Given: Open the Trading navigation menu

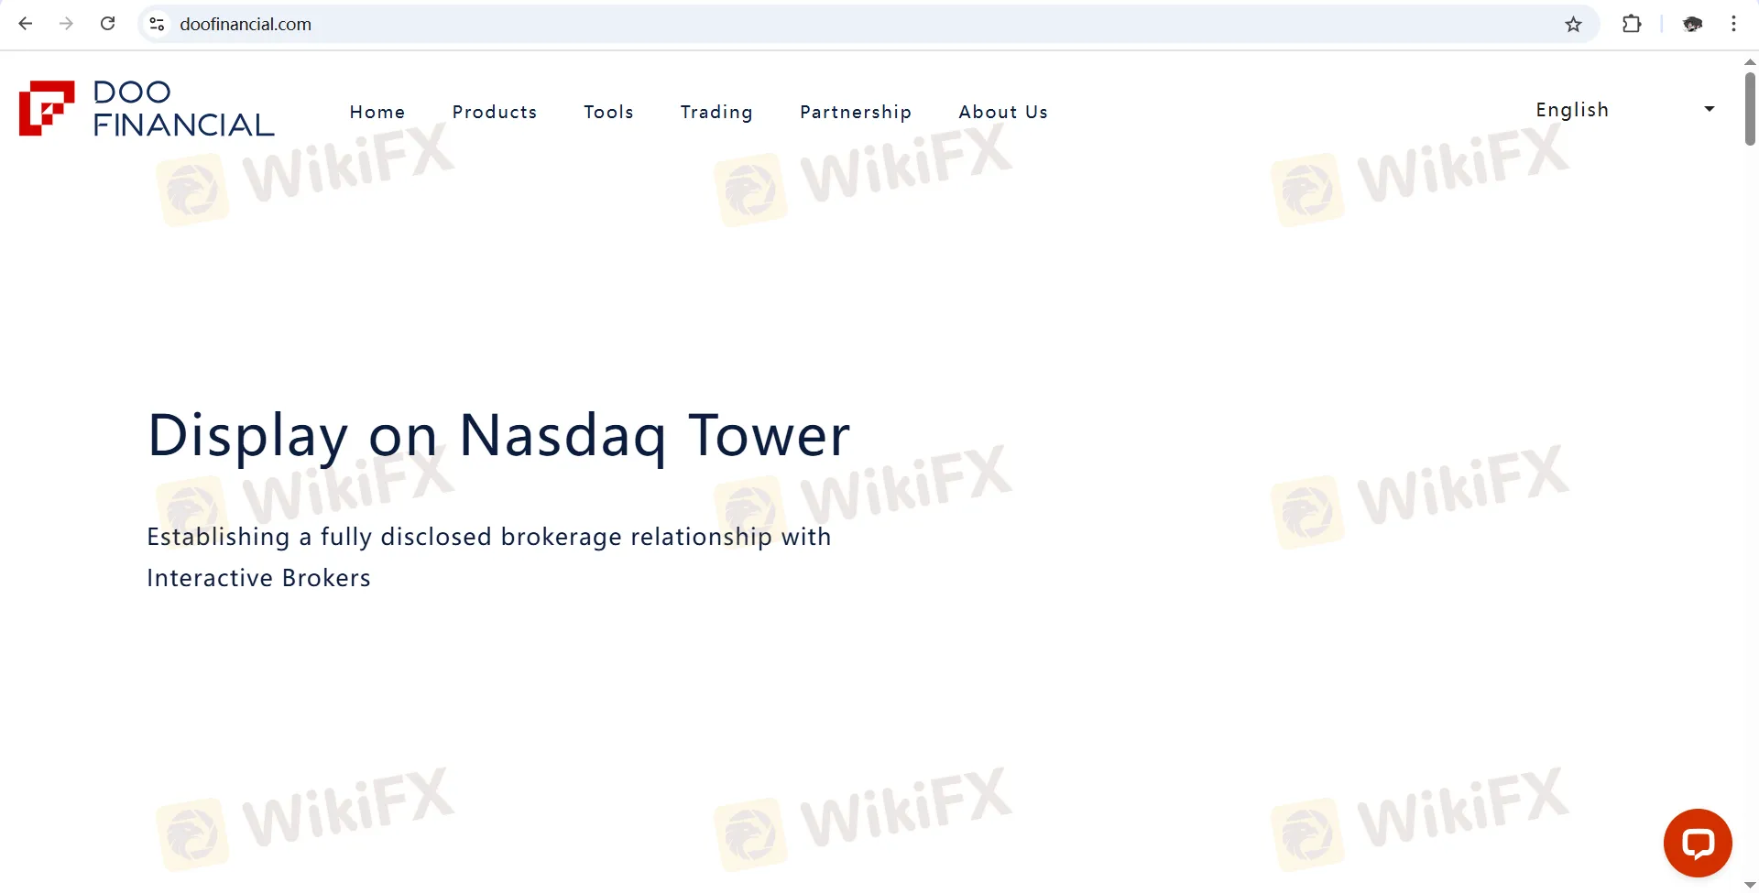Looking at the screenshot, I should pos(716,112).
